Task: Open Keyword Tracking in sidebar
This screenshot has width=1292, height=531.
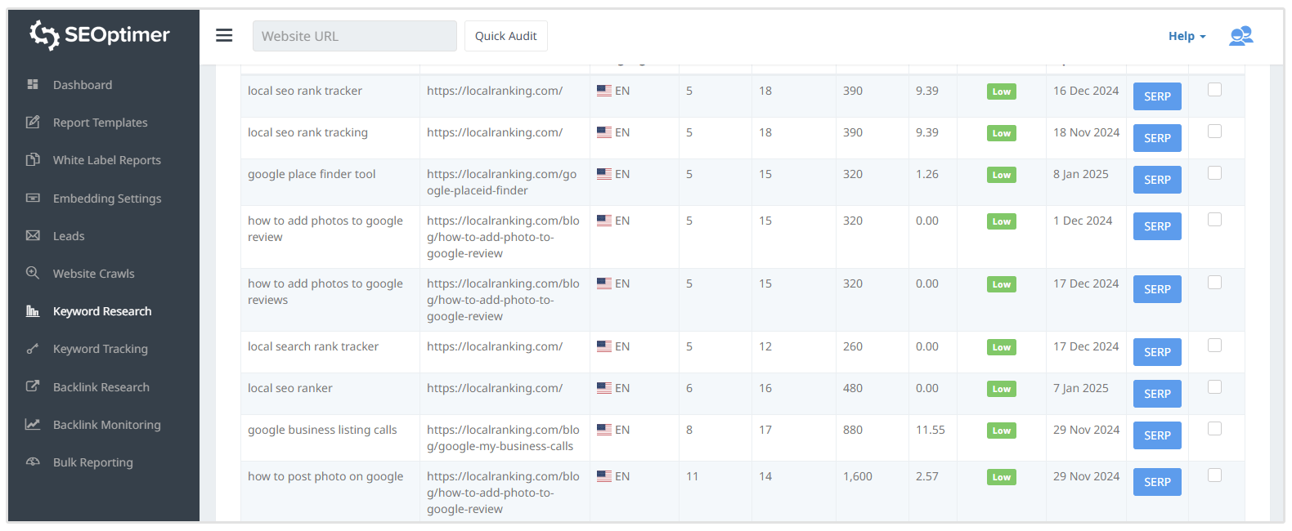Action: [x=100, y=349]
